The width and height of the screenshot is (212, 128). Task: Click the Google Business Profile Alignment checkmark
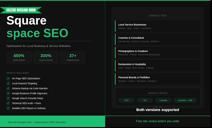[x=8, y=93]
